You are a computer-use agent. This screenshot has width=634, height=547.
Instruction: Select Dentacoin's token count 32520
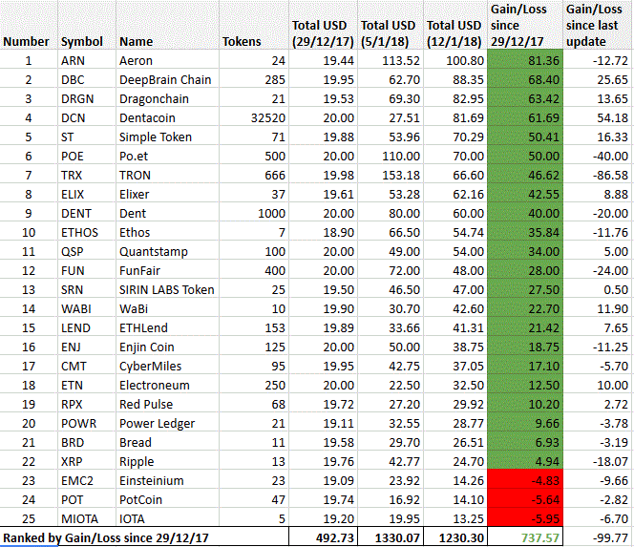tap(254, 117)
